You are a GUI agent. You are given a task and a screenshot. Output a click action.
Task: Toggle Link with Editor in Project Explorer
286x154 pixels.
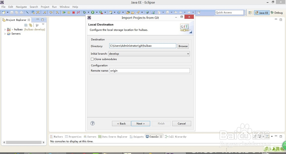tap(31, 25)
